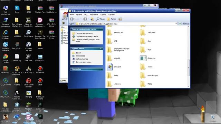The width and height of the screenshot is (221, 124).
Task: Click Создать новую папку task link
Action: point(84,33)
